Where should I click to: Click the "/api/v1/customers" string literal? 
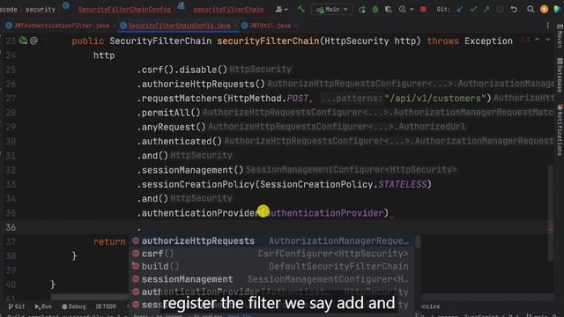pyautogui.click(x=434, y=98)
